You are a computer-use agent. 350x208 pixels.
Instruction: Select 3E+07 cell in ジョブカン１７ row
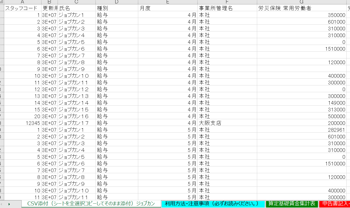click(x=50, y=123)
